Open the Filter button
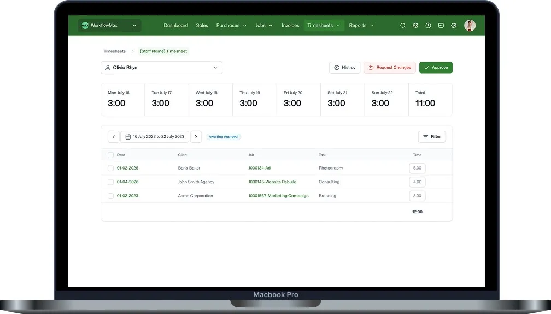The image size is (551, 314). click(x=432, y=137)
